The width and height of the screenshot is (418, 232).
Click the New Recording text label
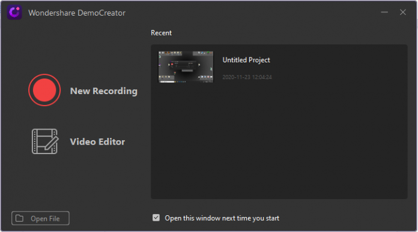104,91
